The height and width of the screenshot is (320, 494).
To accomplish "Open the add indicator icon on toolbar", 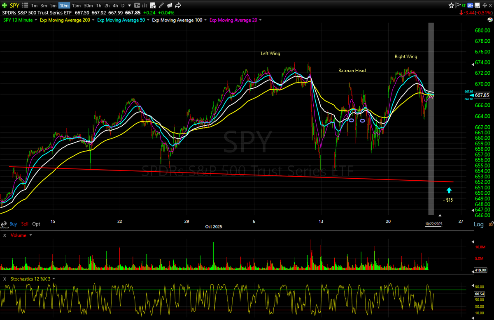I will pos(152,5).
